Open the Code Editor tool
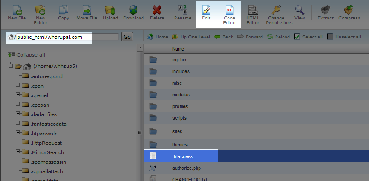The width and height of the screenshot is (369, 181). tap(229, 10)
